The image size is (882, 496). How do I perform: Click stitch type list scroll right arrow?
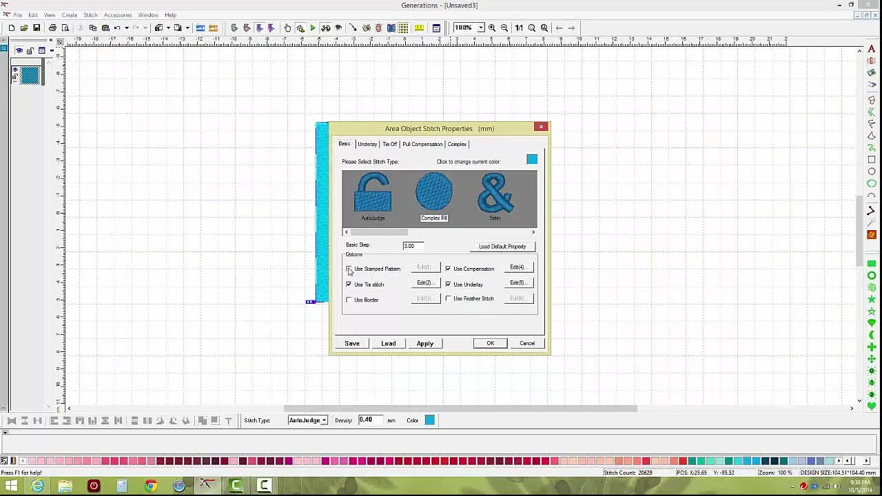533,232
